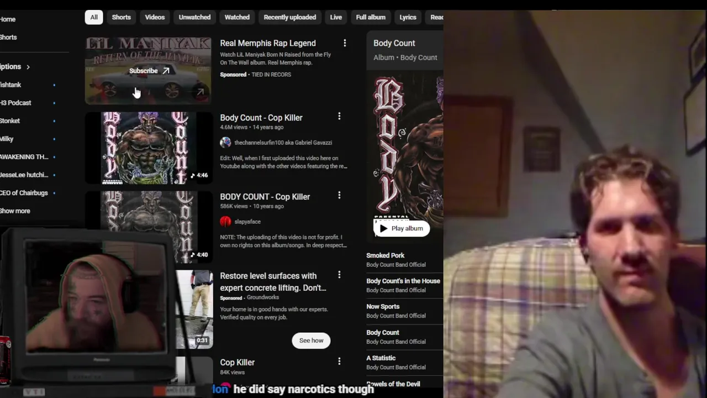Open Body Count - Cop Killer video title

tap(261, 117)
